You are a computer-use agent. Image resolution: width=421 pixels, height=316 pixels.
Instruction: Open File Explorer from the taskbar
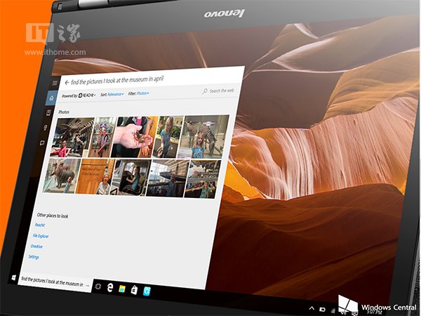[122, 289]
